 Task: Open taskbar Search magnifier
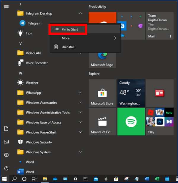[14, 179]
